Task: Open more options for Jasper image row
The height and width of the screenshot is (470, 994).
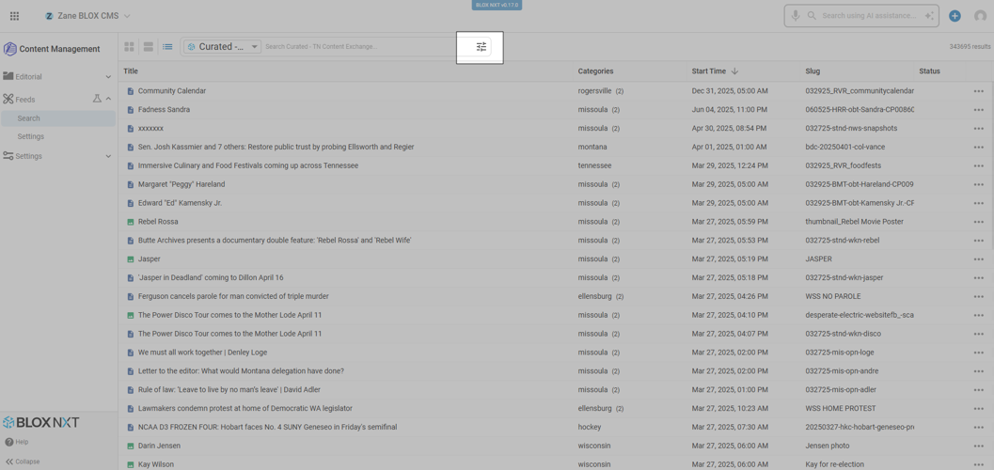Action: tap(979, 259)
